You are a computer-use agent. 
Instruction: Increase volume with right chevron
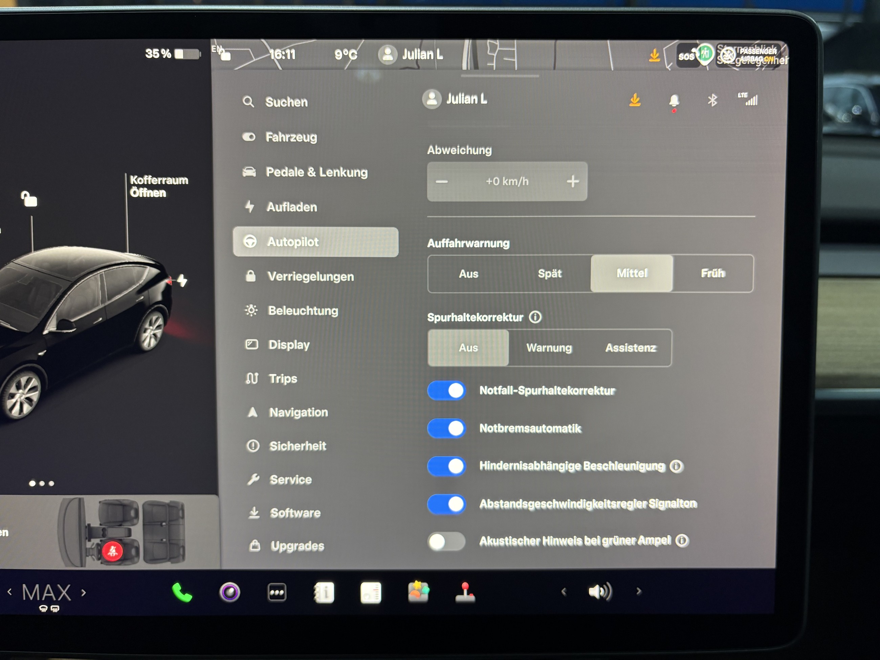click(x=639, y=592)
